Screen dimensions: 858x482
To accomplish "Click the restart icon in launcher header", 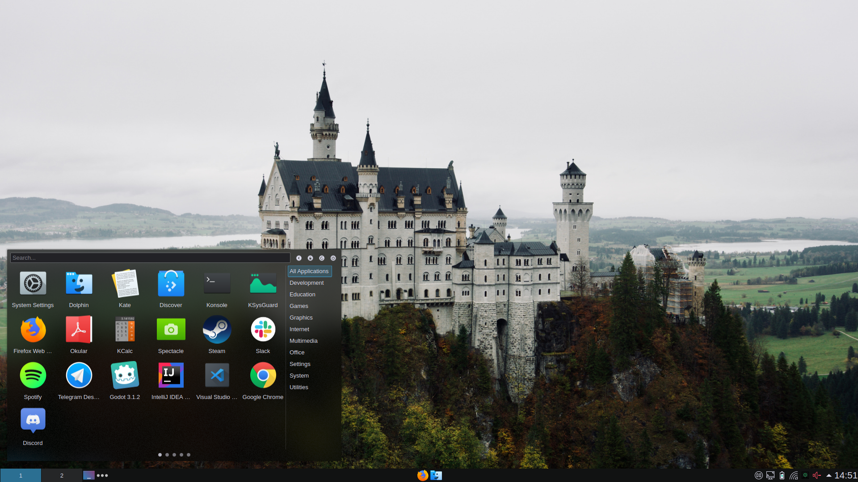I will point(322,258).
